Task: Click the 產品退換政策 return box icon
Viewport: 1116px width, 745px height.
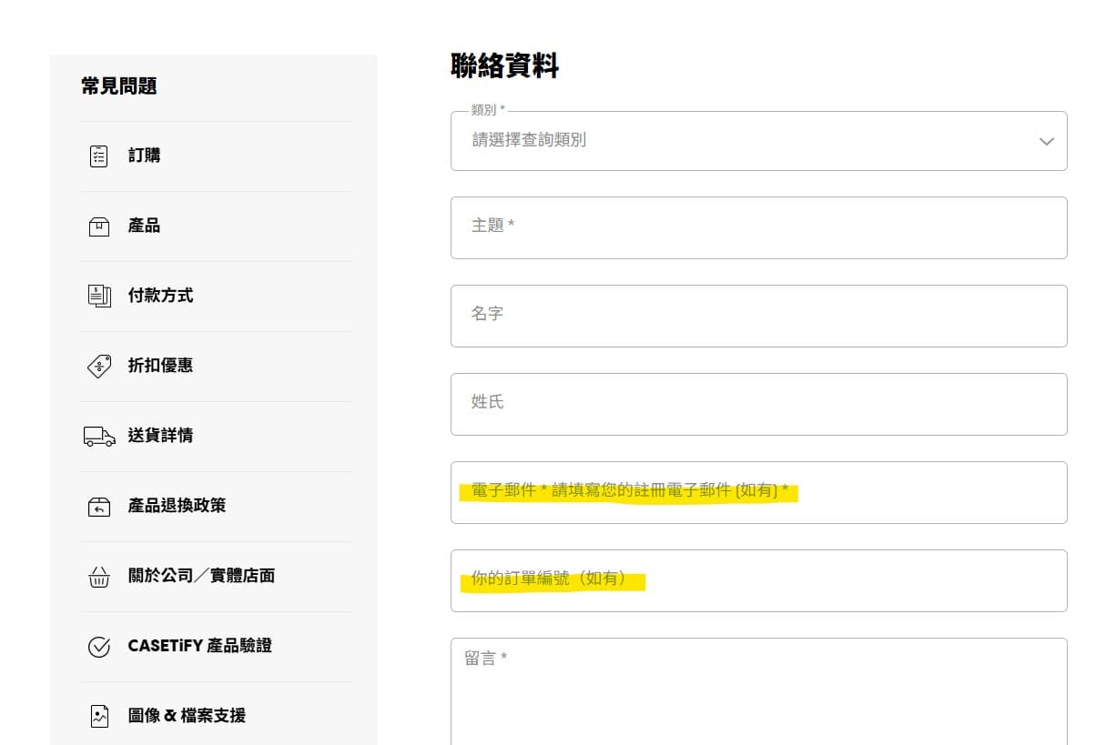Action: tap(98, 506)
